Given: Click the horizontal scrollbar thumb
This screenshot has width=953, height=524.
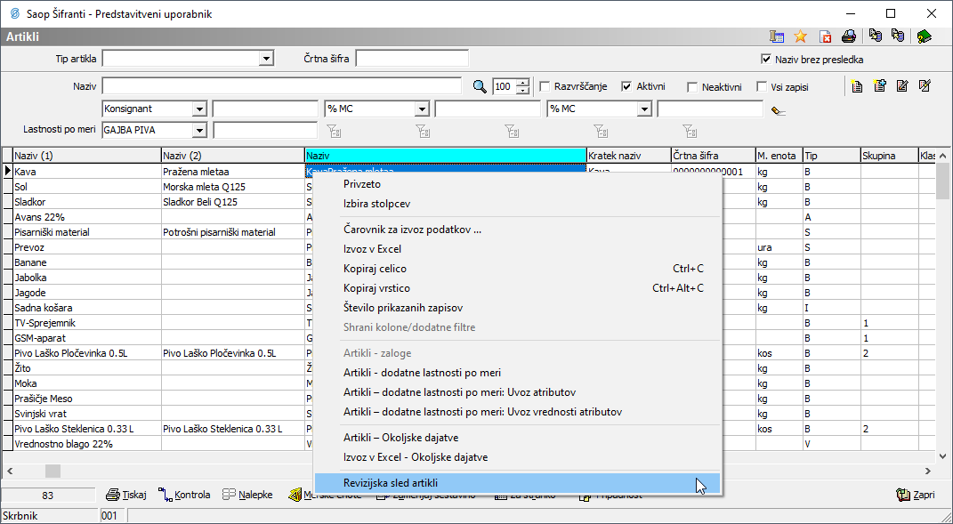Looking at the screenshot, I should tap(52, 471).
